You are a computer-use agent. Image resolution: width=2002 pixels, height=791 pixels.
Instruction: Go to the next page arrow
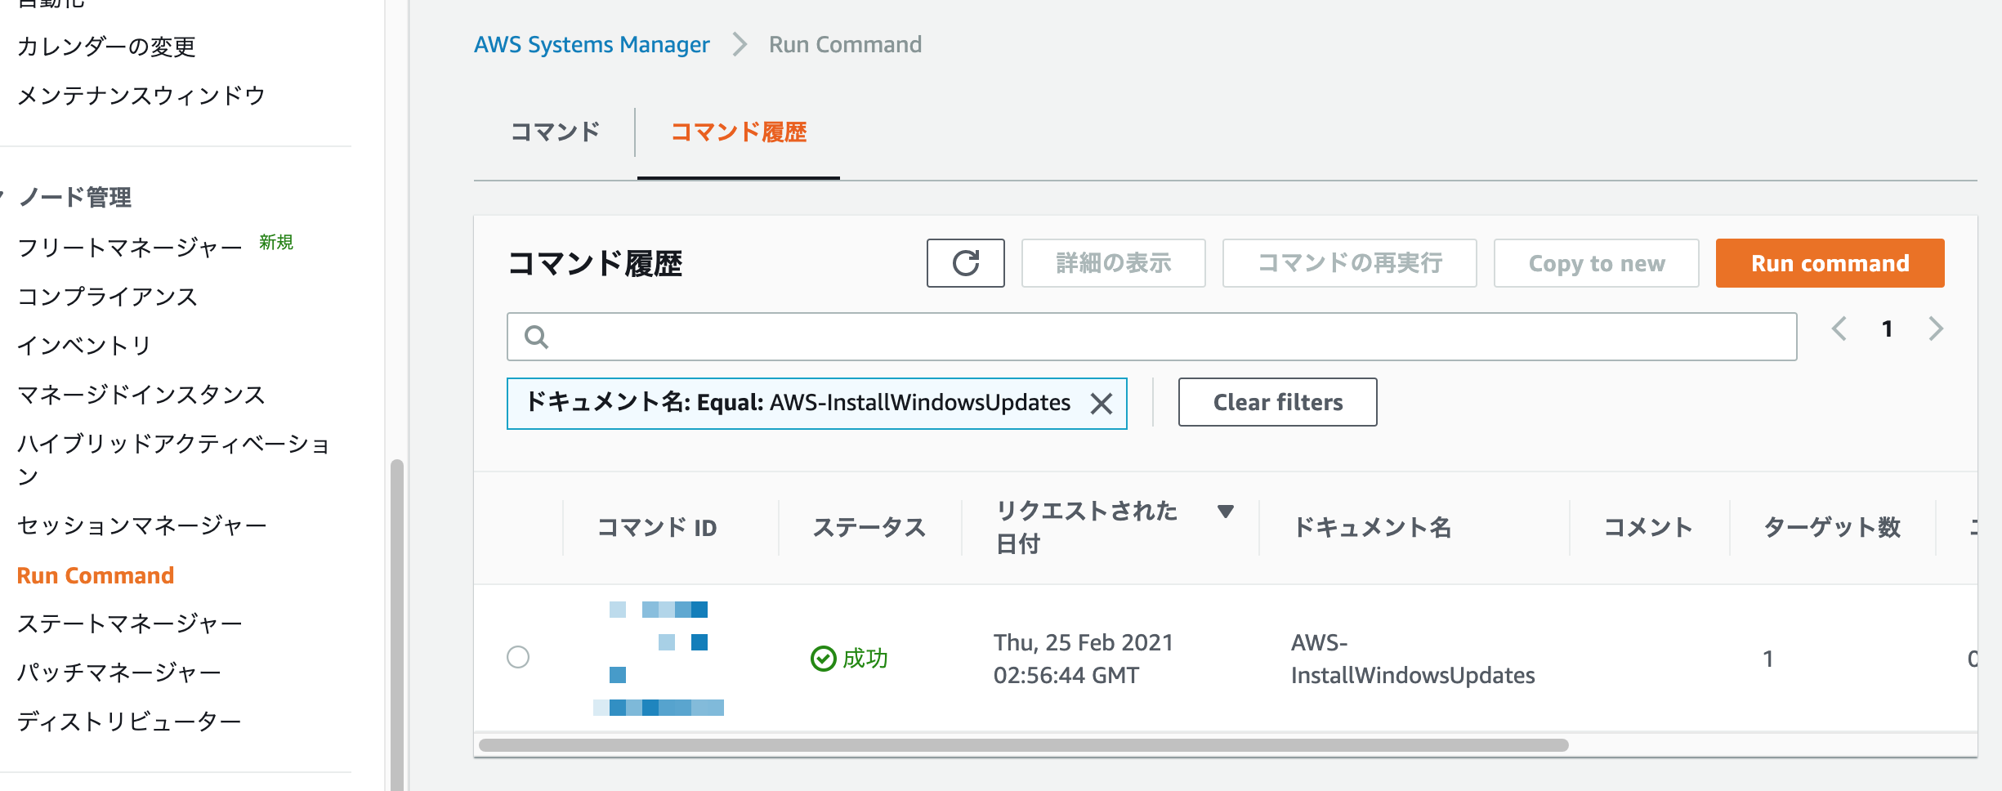coord(1936,328)
